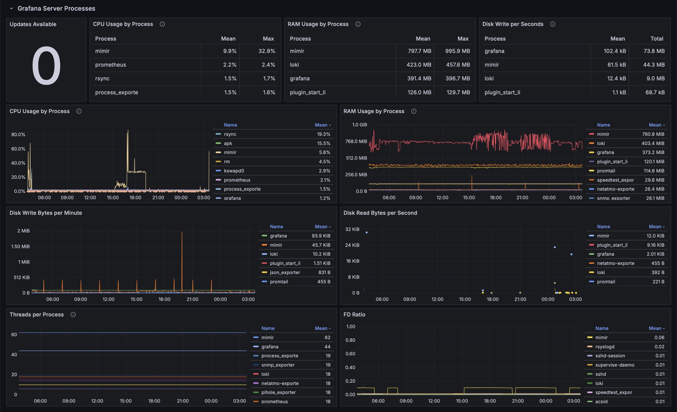Toggle mimir series in RAM legend
Viewport: 677px width, 412px height.
pyautogui.click(x=603, y=134)
